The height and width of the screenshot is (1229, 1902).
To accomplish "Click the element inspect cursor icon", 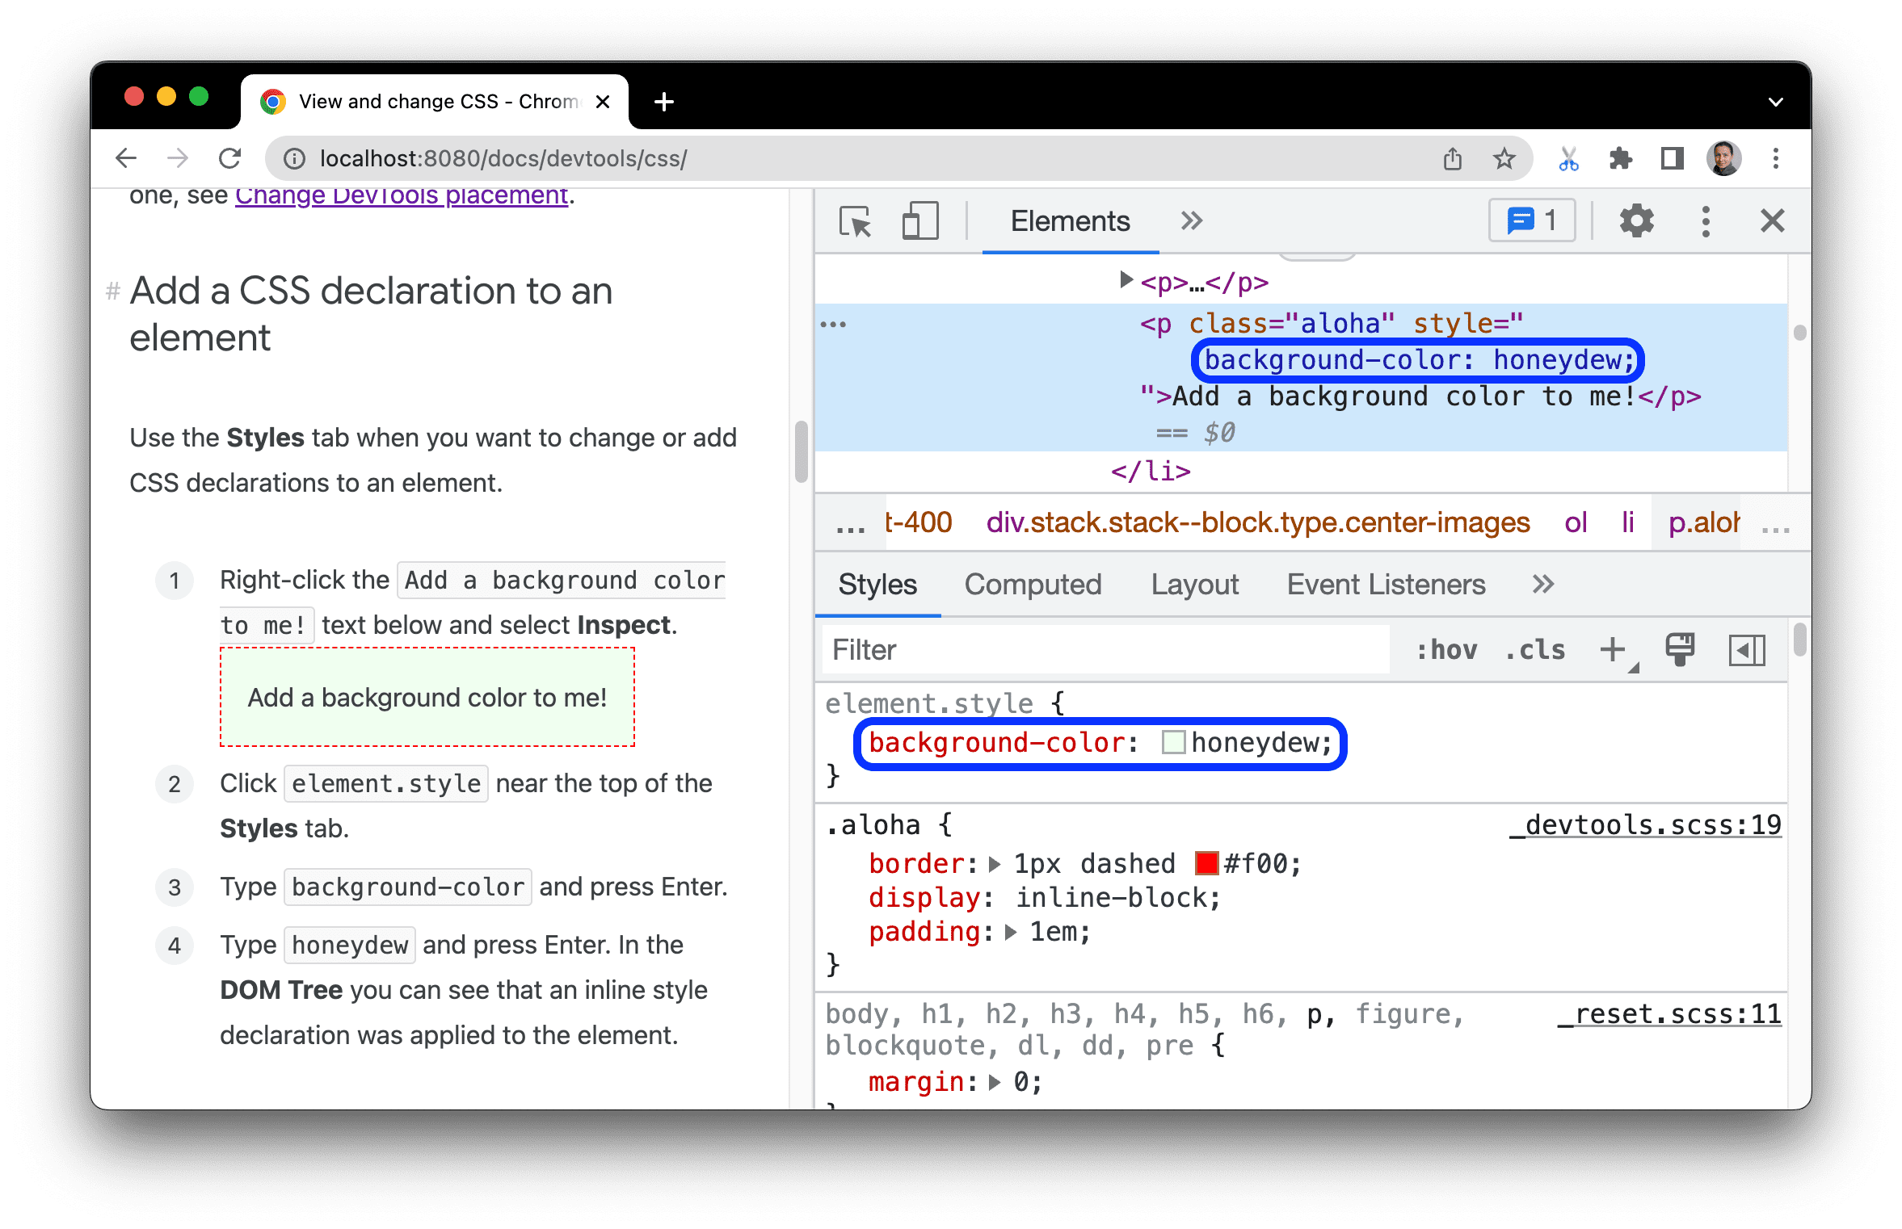I will (851, 222).
